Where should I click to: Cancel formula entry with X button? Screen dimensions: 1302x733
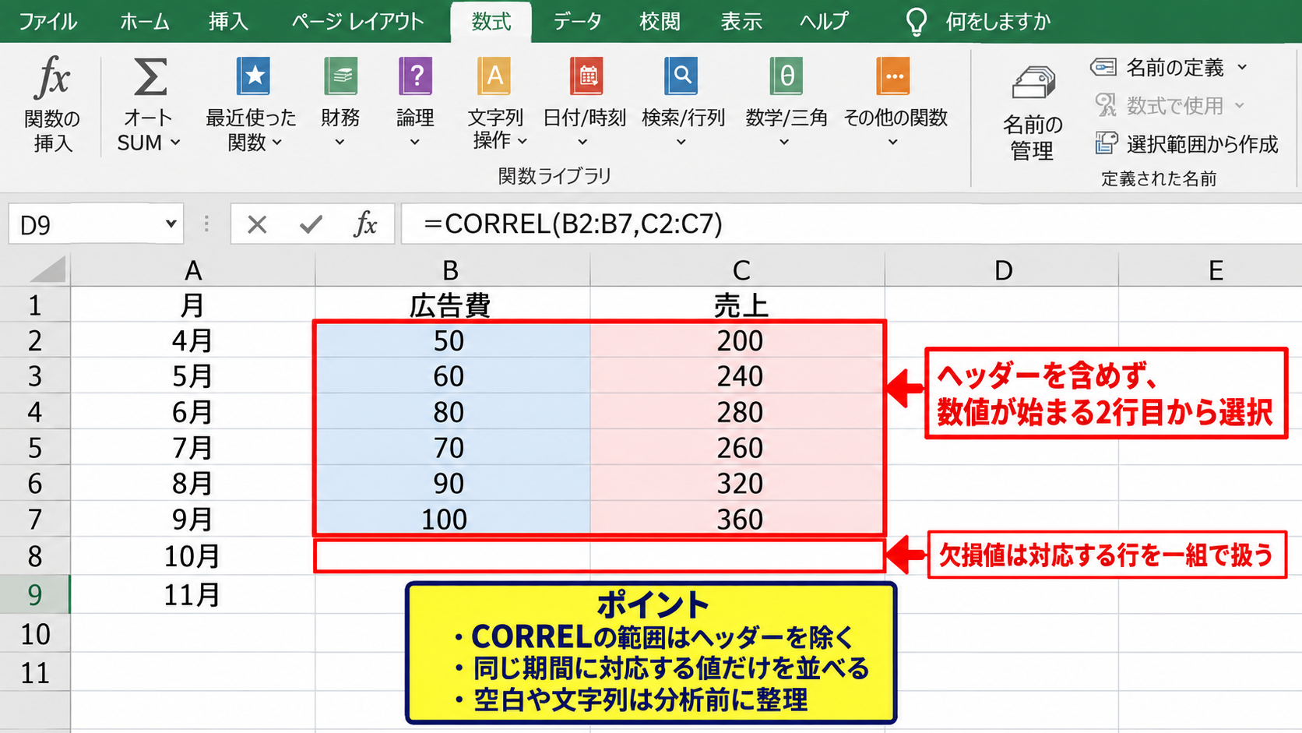(x=257, y=225)
